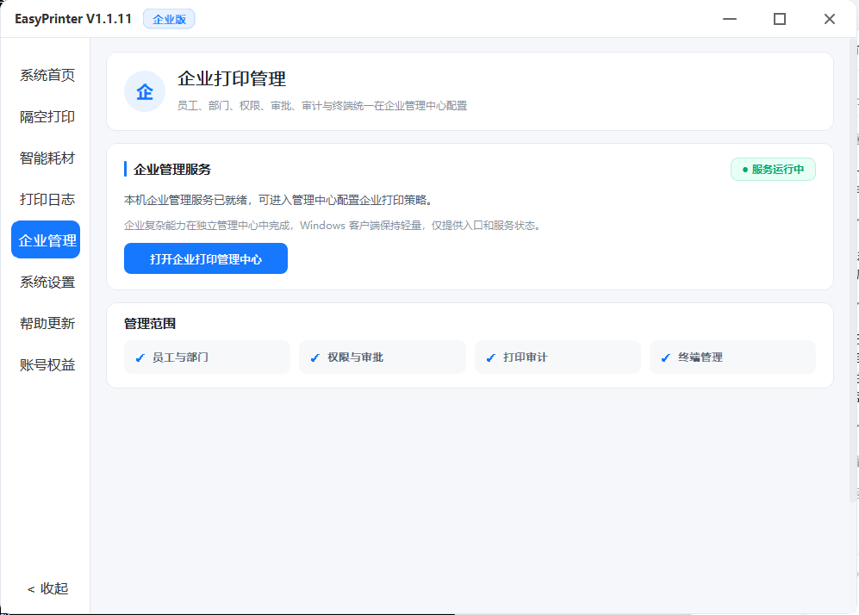
Task: Select the 终端管理 scope card
Action: (732, 357)
